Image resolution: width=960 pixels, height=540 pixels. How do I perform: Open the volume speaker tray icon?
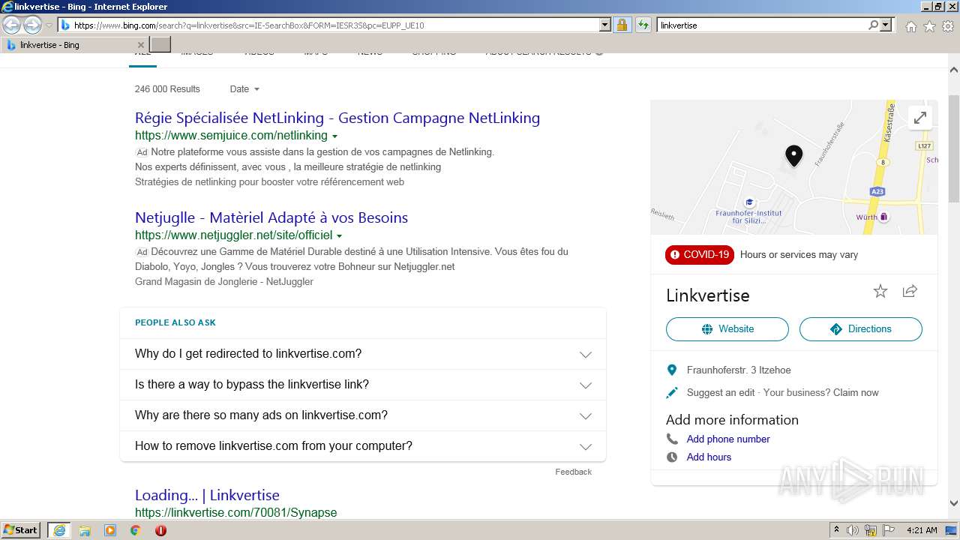(853, 530)
